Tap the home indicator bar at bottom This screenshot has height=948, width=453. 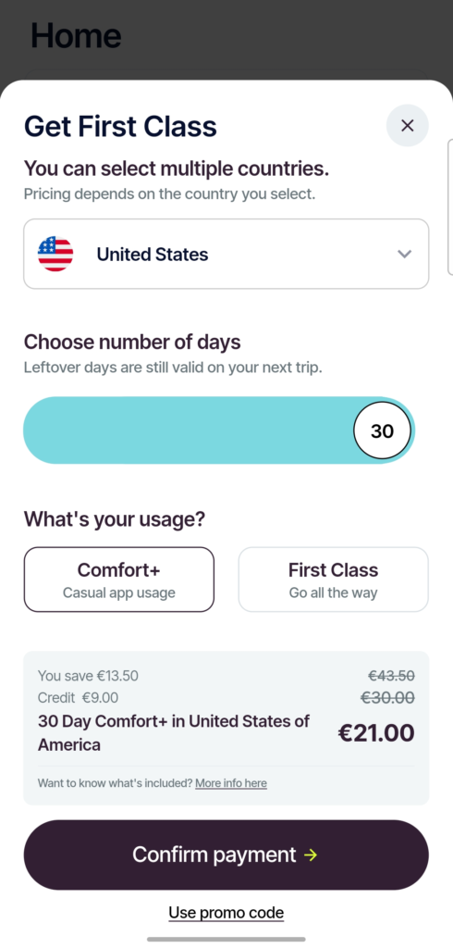click(226, 939)
